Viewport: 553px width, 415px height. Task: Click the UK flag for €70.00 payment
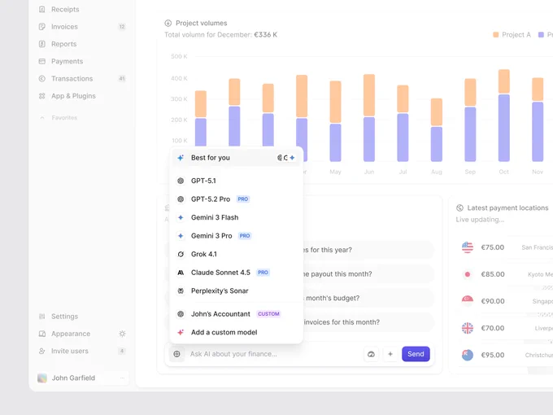point(468,328)
